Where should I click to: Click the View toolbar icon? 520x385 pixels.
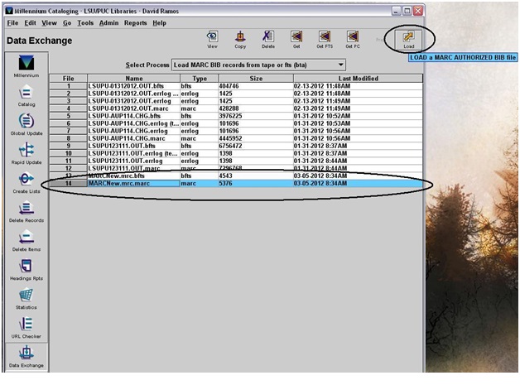[x=213, y=40]
